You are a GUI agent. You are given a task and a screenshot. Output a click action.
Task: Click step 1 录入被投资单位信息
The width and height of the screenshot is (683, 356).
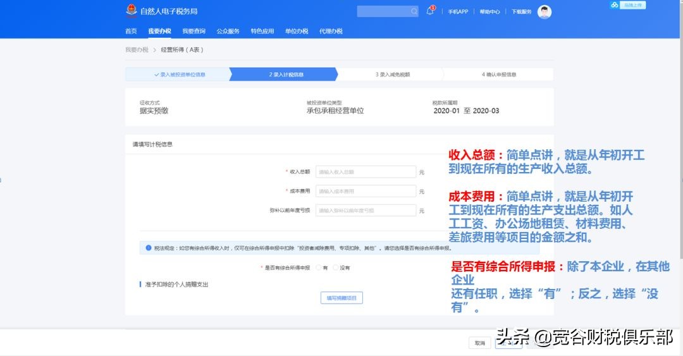[x=178, y=75]
